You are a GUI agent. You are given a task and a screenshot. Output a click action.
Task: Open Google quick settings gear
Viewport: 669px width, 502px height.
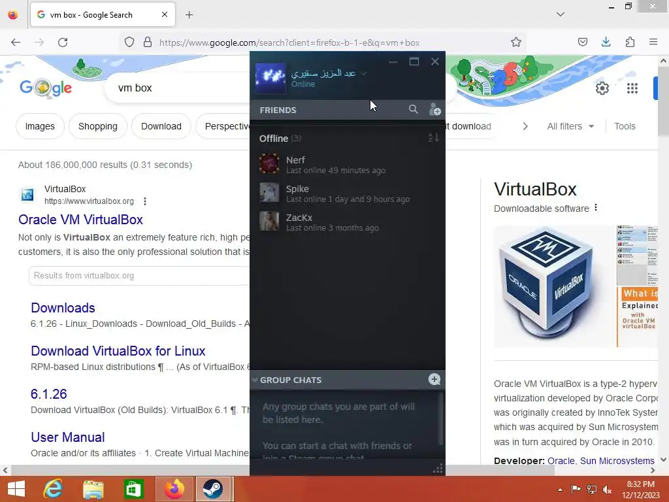coord(602,88)
